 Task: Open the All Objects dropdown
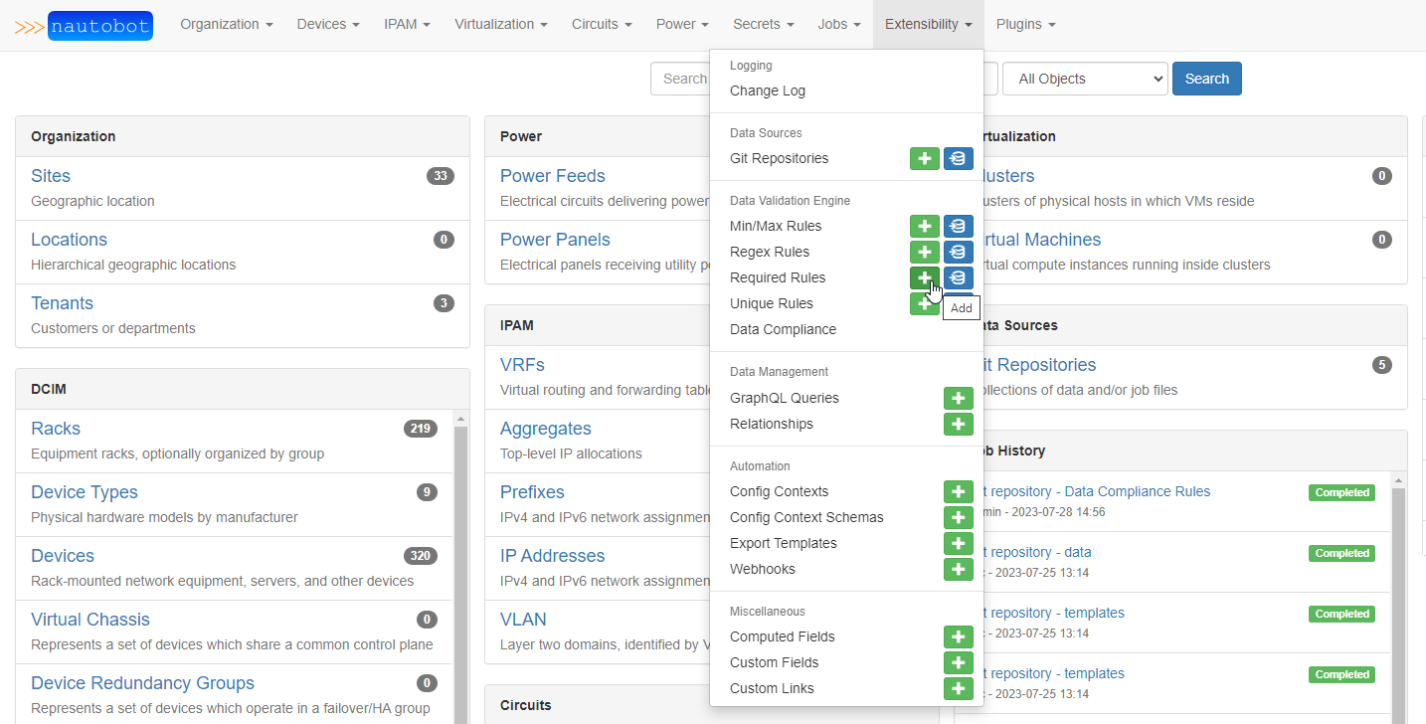tap(1084, 78)
